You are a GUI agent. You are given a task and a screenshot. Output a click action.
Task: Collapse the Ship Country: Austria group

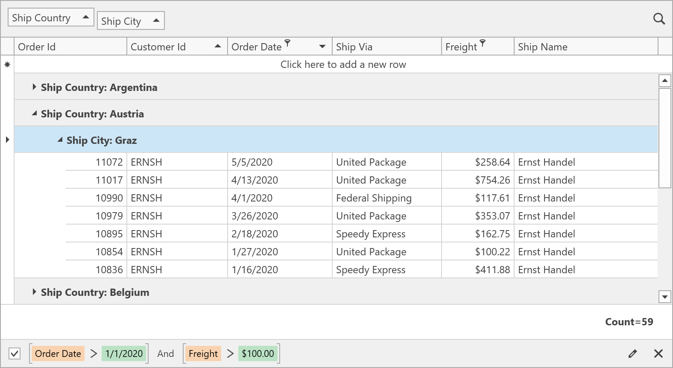pos(34,114)
